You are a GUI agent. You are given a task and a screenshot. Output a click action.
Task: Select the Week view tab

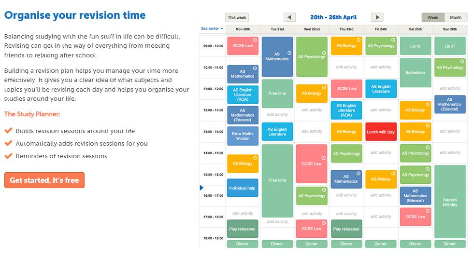coord(433,17)
